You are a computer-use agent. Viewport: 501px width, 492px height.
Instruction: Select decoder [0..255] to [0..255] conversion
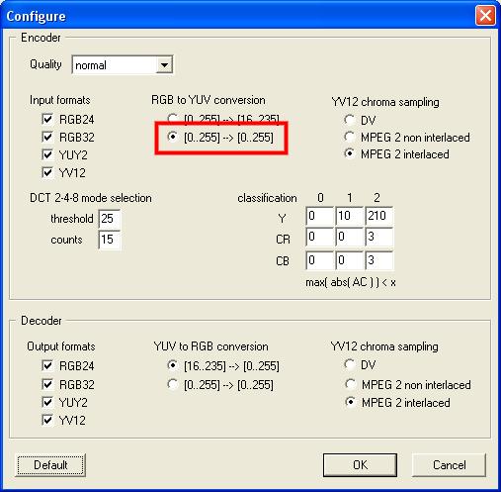[x=173, y=384]
